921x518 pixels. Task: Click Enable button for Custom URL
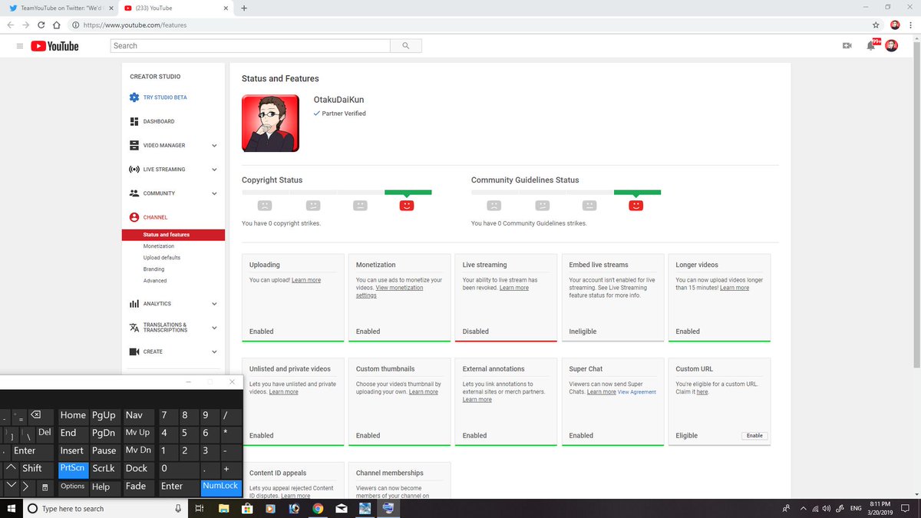click(754, 435)
